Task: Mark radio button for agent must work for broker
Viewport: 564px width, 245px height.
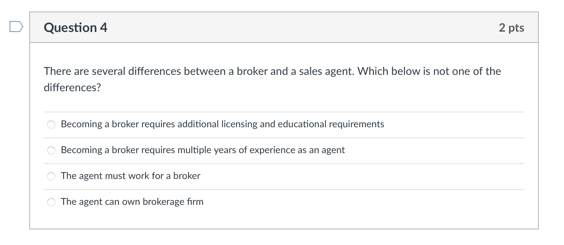Action: (x=51, y=176)
